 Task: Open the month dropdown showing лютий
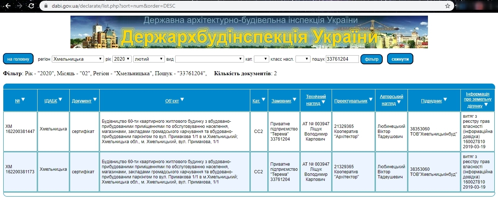(x=149, y=59)
